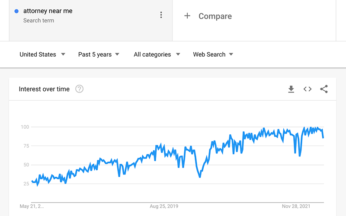Click the dropdown arrow next to Web Search
Image resolution: width=346 pixels, height=216 pixels.
coord(231,54)
